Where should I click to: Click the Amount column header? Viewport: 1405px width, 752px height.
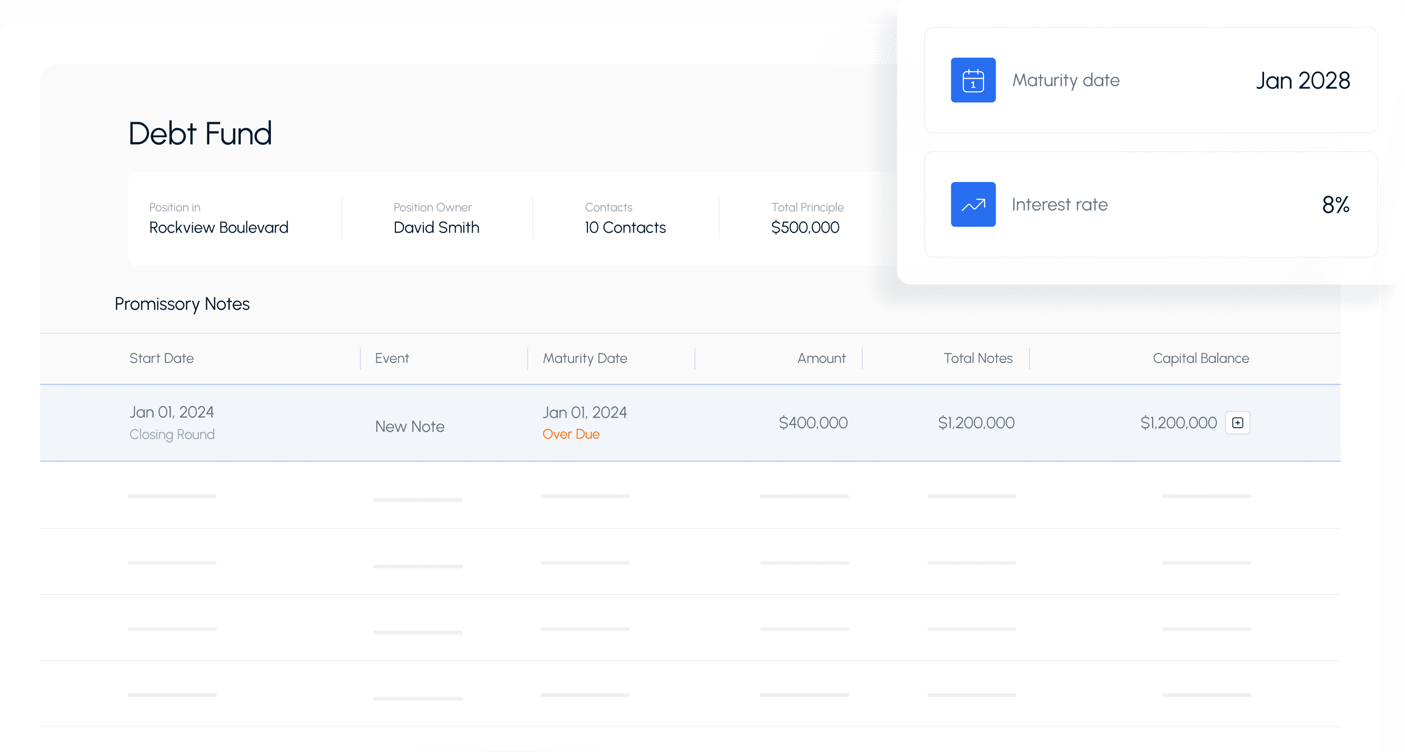point(821,358)
